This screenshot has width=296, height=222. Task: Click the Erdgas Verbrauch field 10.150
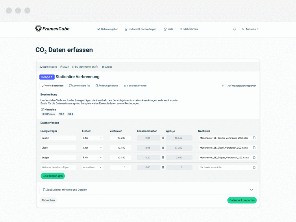point(120,158)
